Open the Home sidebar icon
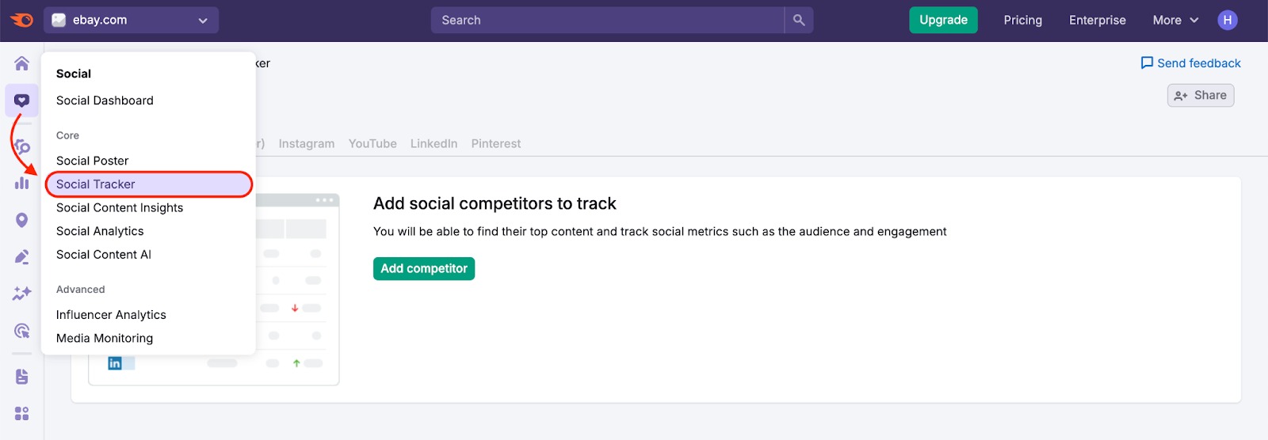1268x440 pixels. click(21, 63)
